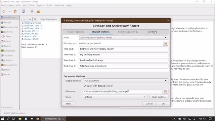This screenshot has width=215, height=121.
Task: Click the Maurer, 9% surname link
Action: point(32,36)
